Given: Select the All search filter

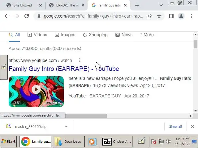Looking at the screenshot, I should pyautogui.click(x=15, y=35).
